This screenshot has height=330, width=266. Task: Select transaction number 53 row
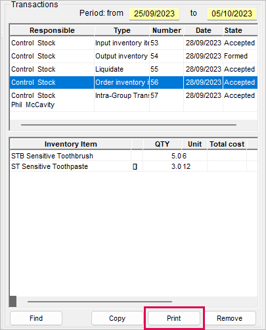(133, 43)
